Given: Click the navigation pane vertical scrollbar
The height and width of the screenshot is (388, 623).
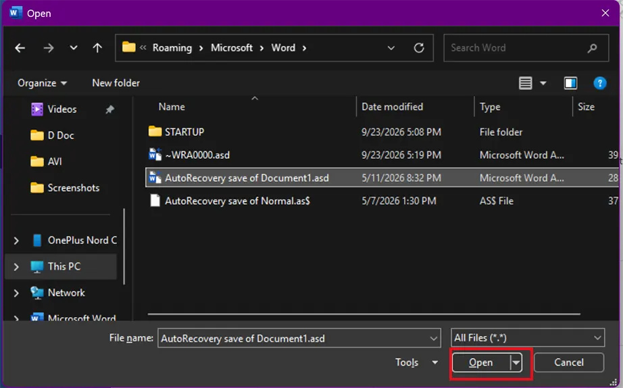Looking at the screenshot, I should click(x=124, y=247).
